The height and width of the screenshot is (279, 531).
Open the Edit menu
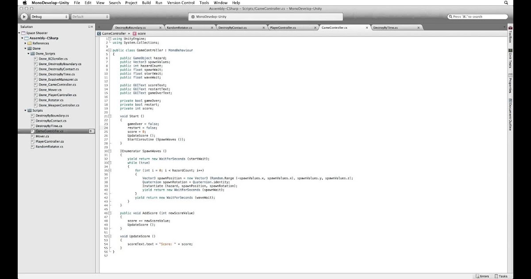(x=88, y=3)
